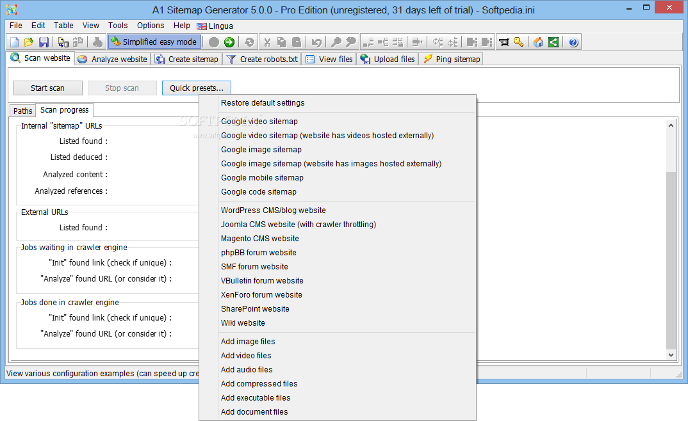Click the arrow-right rows toolbar icon

pos(417,42)
